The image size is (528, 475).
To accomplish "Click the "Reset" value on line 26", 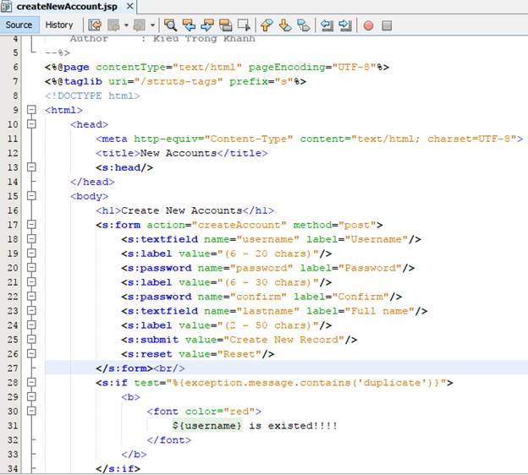I will click(x=239, y=354).
